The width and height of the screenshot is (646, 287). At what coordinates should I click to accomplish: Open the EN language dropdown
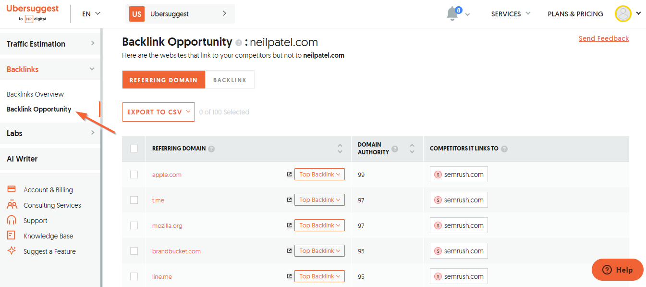(91, 14)
